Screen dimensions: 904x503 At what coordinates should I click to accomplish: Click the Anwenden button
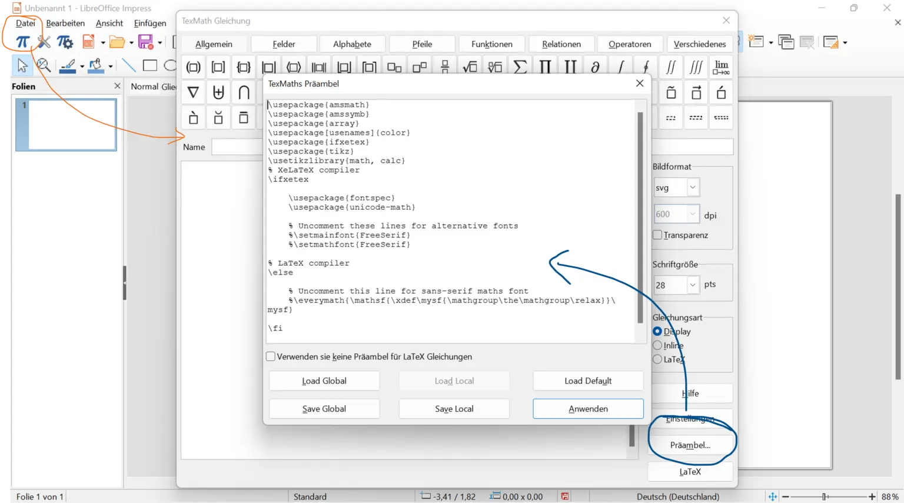point(588,409)
